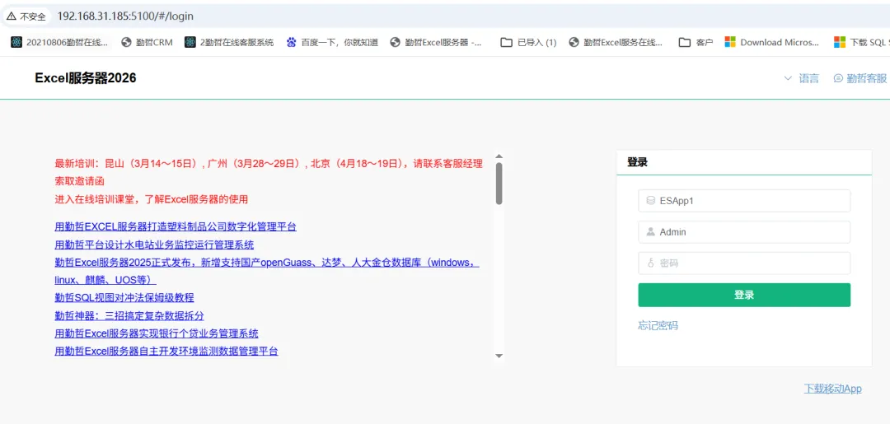Click the ESApp1 database input field
Viewport: 890px width, 424px height.
pos(744,201)
